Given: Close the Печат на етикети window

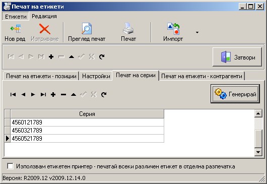Looking at the screenshot, I should pos(259,7).
